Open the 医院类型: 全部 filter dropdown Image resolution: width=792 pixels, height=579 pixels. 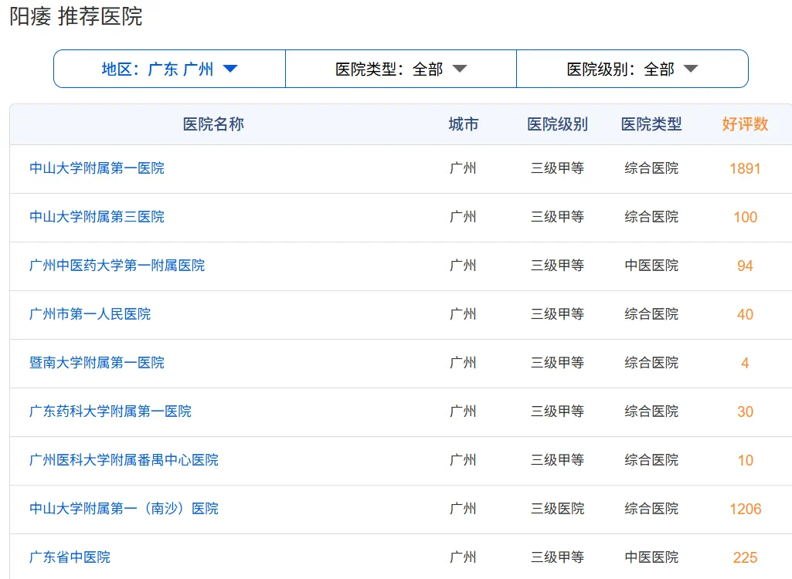401,69
